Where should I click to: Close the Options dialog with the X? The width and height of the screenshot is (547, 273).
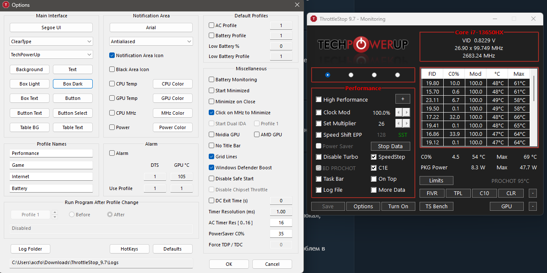point(297,5)
